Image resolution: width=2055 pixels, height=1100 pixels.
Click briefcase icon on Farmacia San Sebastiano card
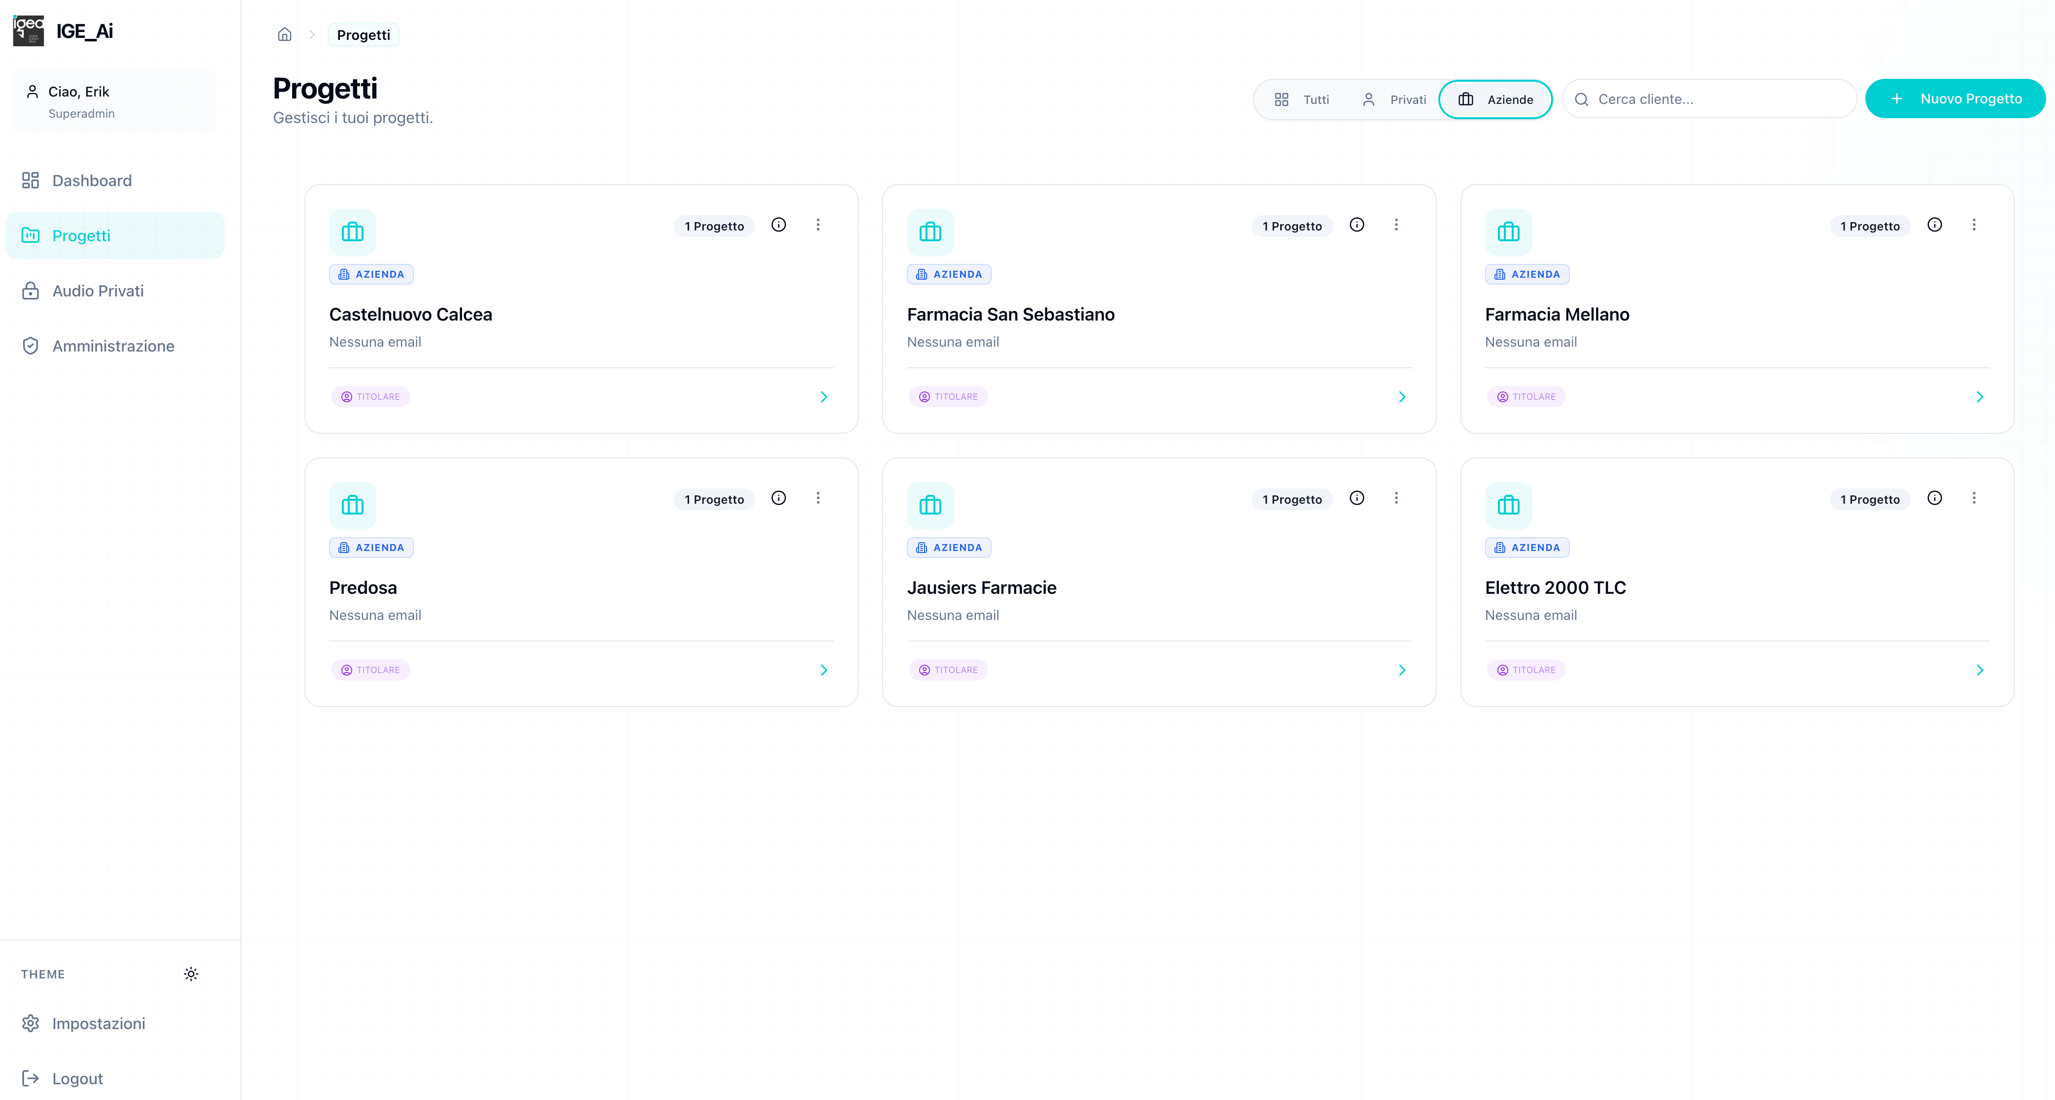pos(930,232)
